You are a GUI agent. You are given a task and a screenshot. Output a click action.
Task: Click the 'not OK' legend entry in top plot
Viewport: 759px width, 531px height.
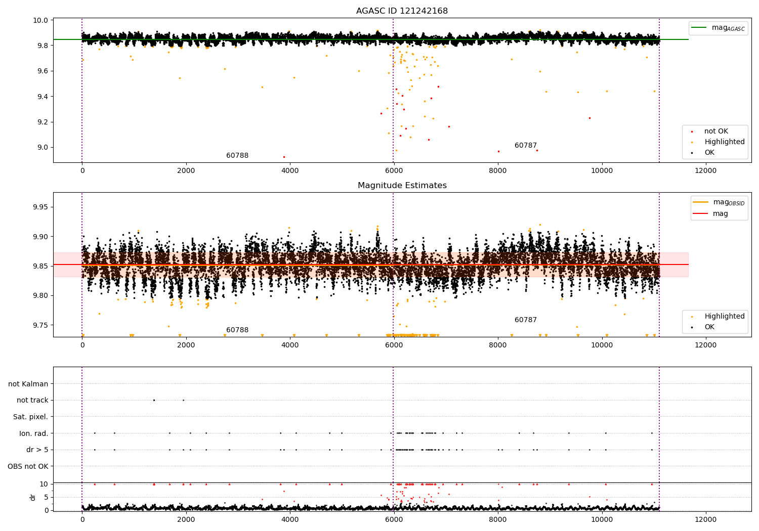click(716, 131)
